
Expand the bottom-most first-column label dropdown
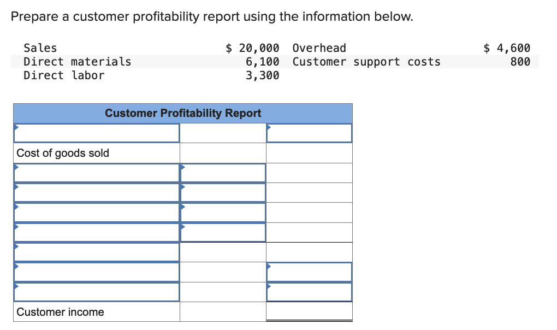point(96,292)
